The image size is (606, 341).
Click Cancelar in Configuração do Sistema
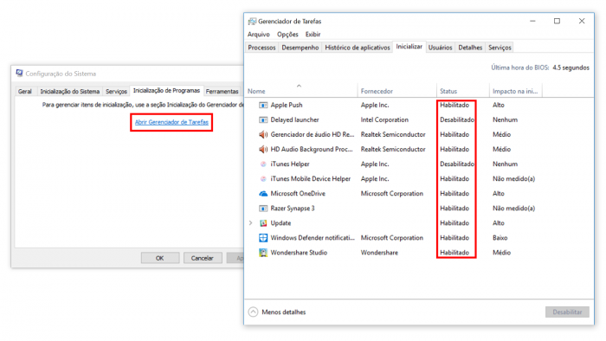[202, 258]
